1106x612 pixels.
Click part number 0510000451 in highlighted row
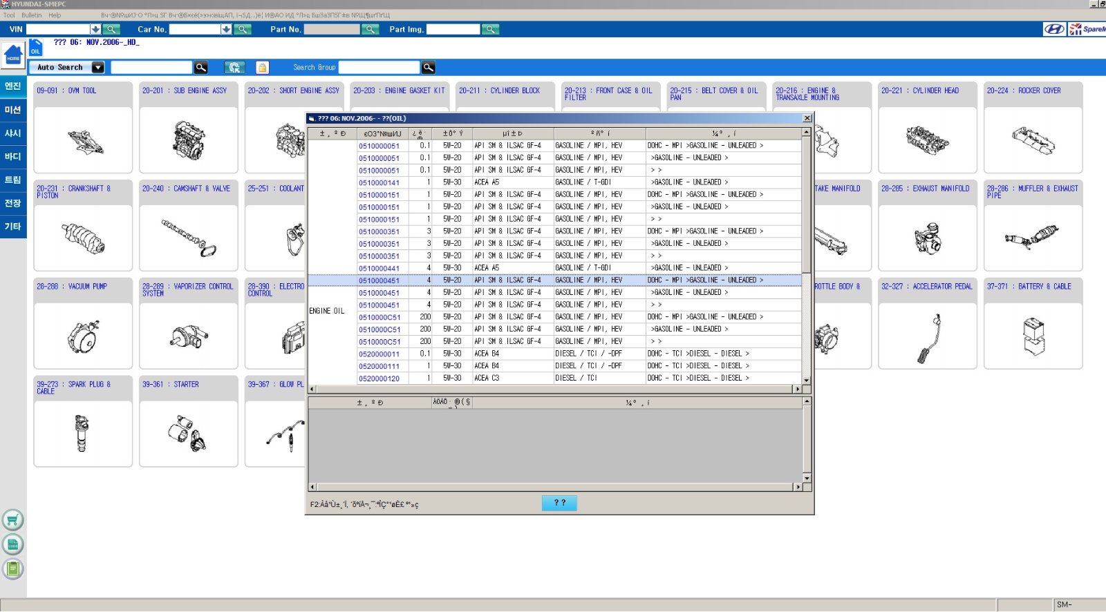pyautogui.click(x=379, y=280)
